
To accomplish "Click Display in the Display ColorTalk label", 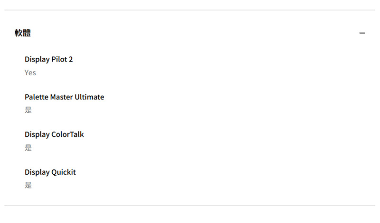I will tap(37, 134).
